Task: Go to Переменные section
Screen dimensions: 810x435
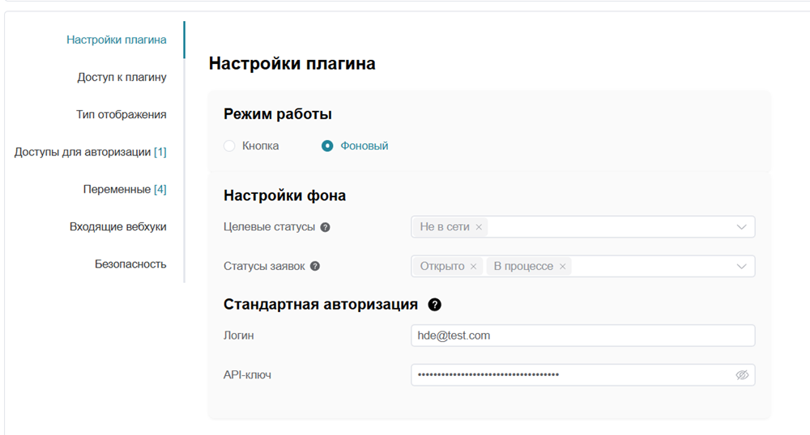Action: point(124,189)
